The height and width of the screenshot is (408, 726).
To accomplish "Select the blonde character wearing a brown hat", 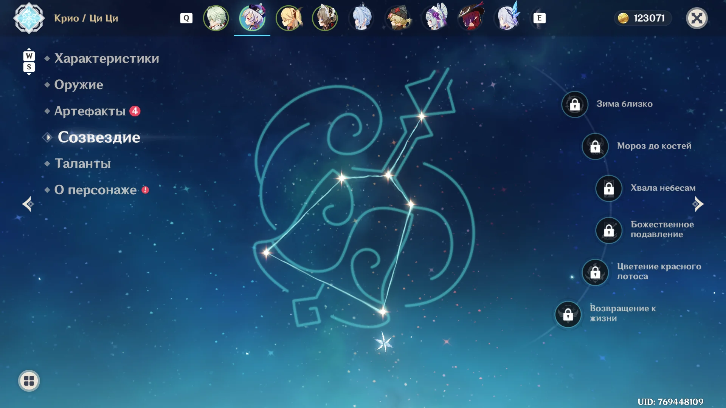I will tap(398, 18).
